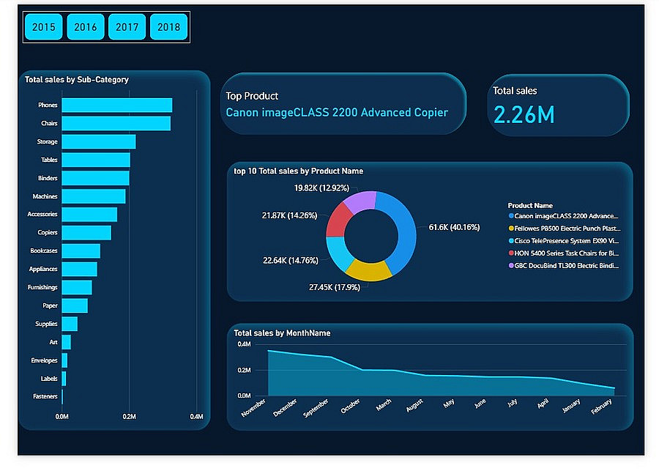Click the purple GBC donut segment

coord(360,201)
